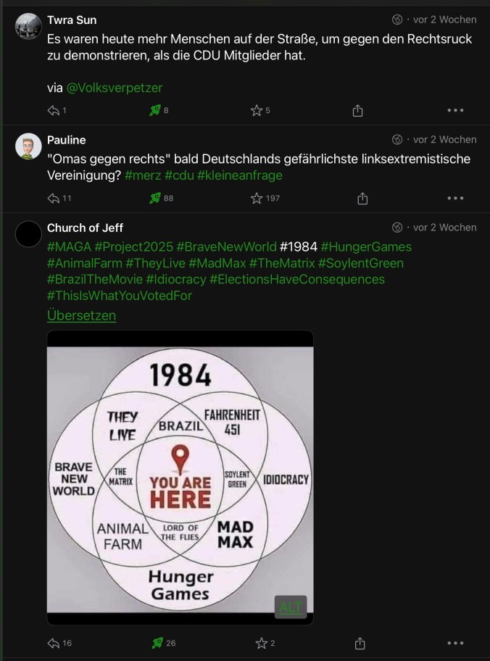Viewport: 490px width, 661px height.
Task: Boost Church of Jeff's post
Action: pyautogui.click(x=157, y=643)
